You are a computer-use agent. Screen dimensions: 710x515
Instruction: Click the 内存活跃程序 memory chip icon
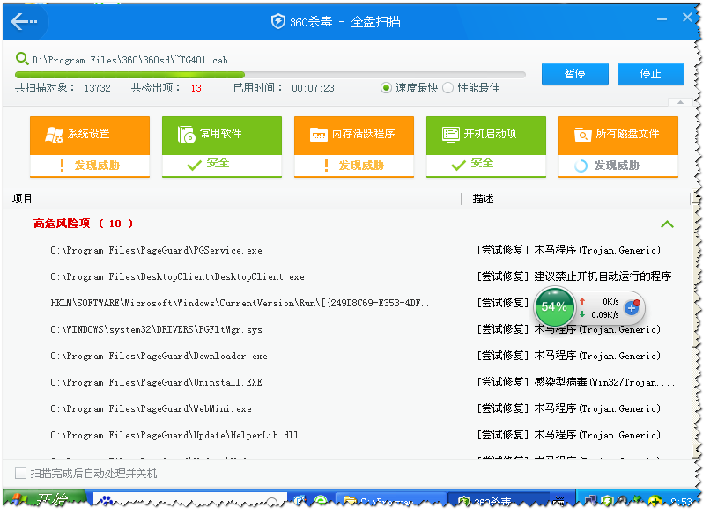318,135
